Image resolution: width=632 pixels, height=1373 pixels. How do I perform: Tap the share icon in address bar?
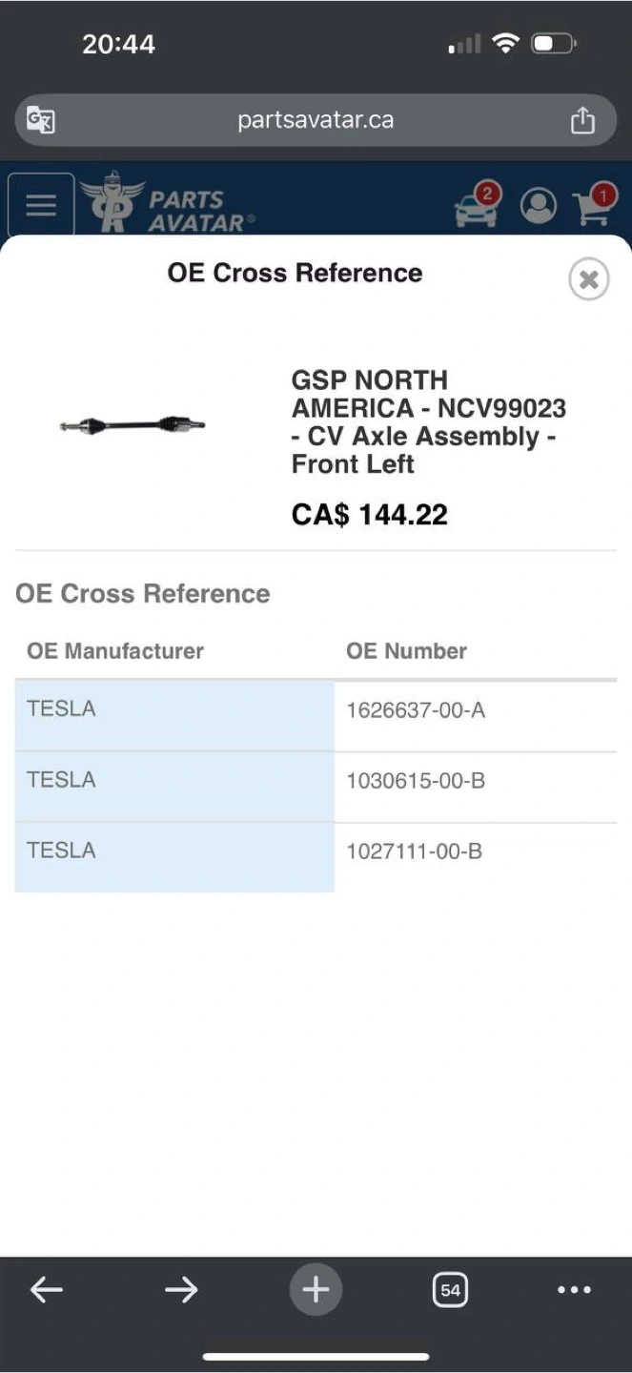(582, 120)
